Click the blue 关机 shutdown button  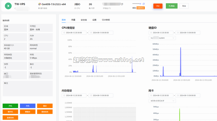(28, 106)
